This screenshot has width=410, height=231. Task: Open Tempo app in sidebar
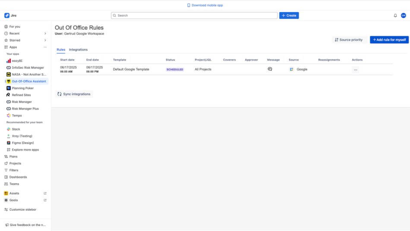[17, 115]
